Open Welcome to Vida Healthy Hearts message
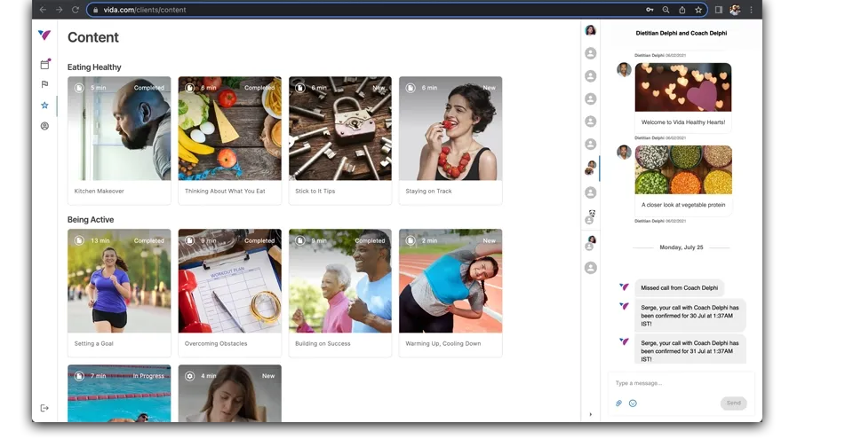The height and width of the screenshot is (439, 853). point(683,98)
